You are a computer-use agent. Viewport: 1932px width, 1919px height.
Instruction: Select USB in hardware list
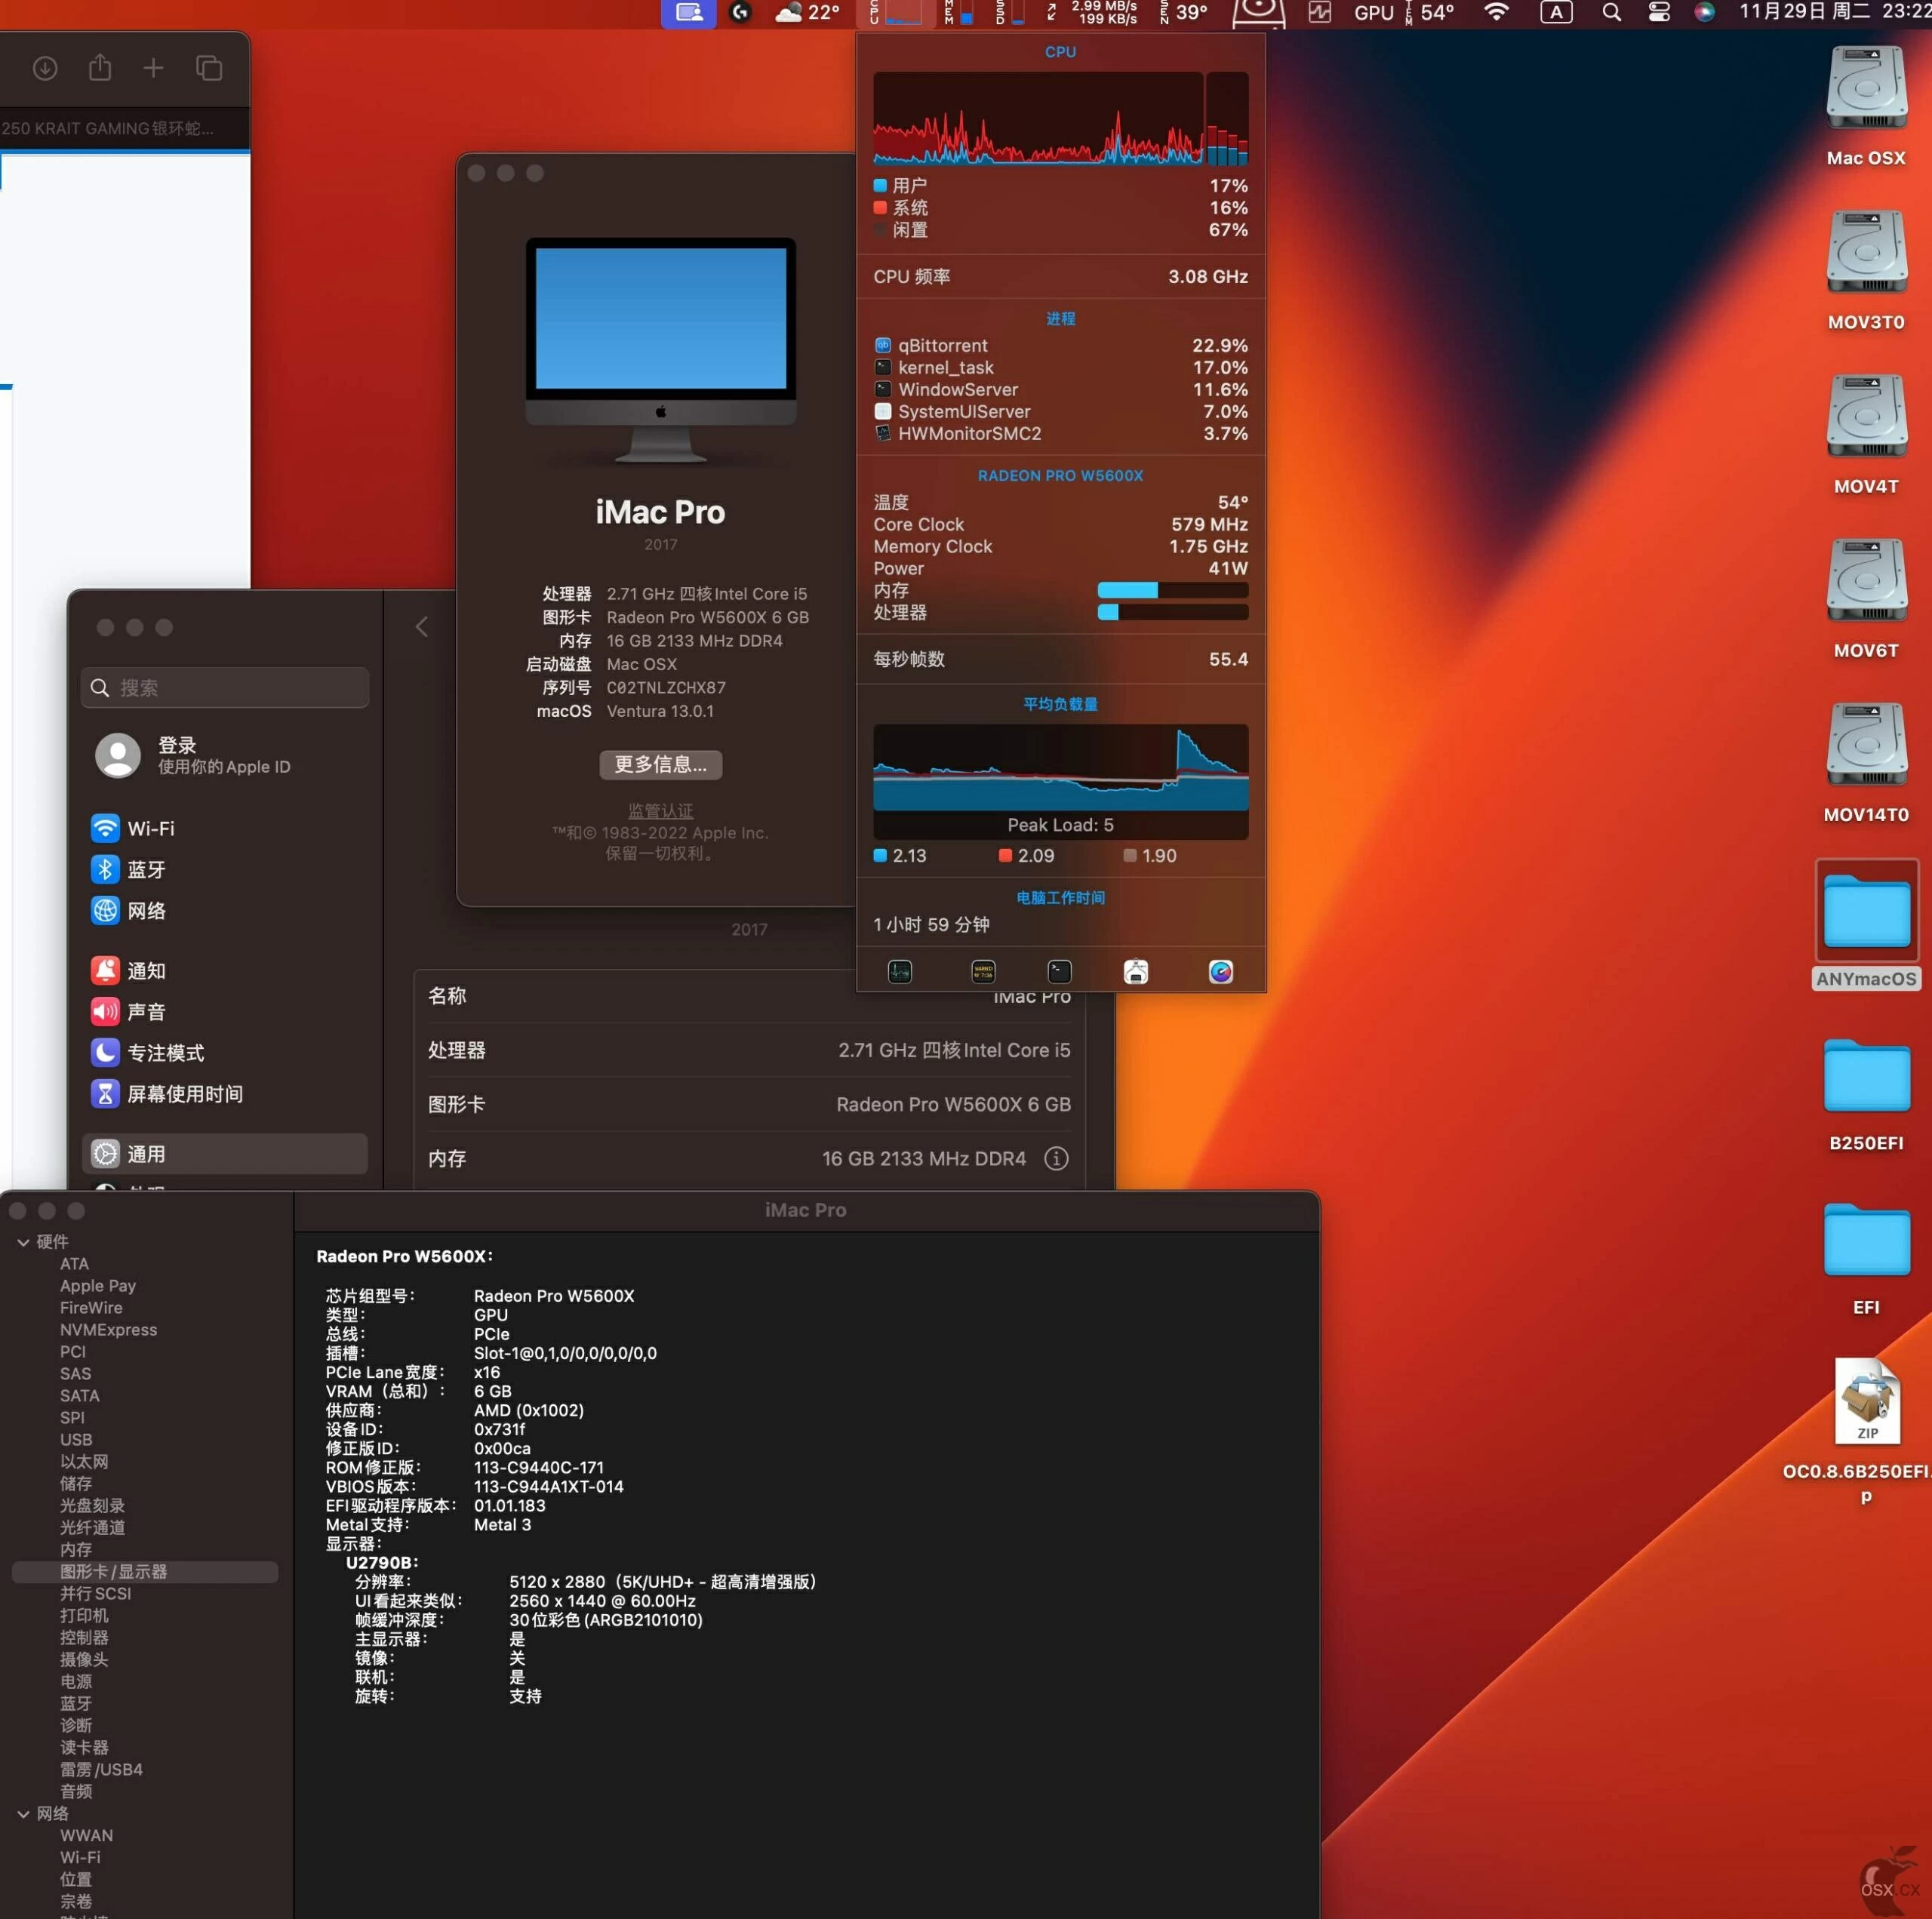76,1440
